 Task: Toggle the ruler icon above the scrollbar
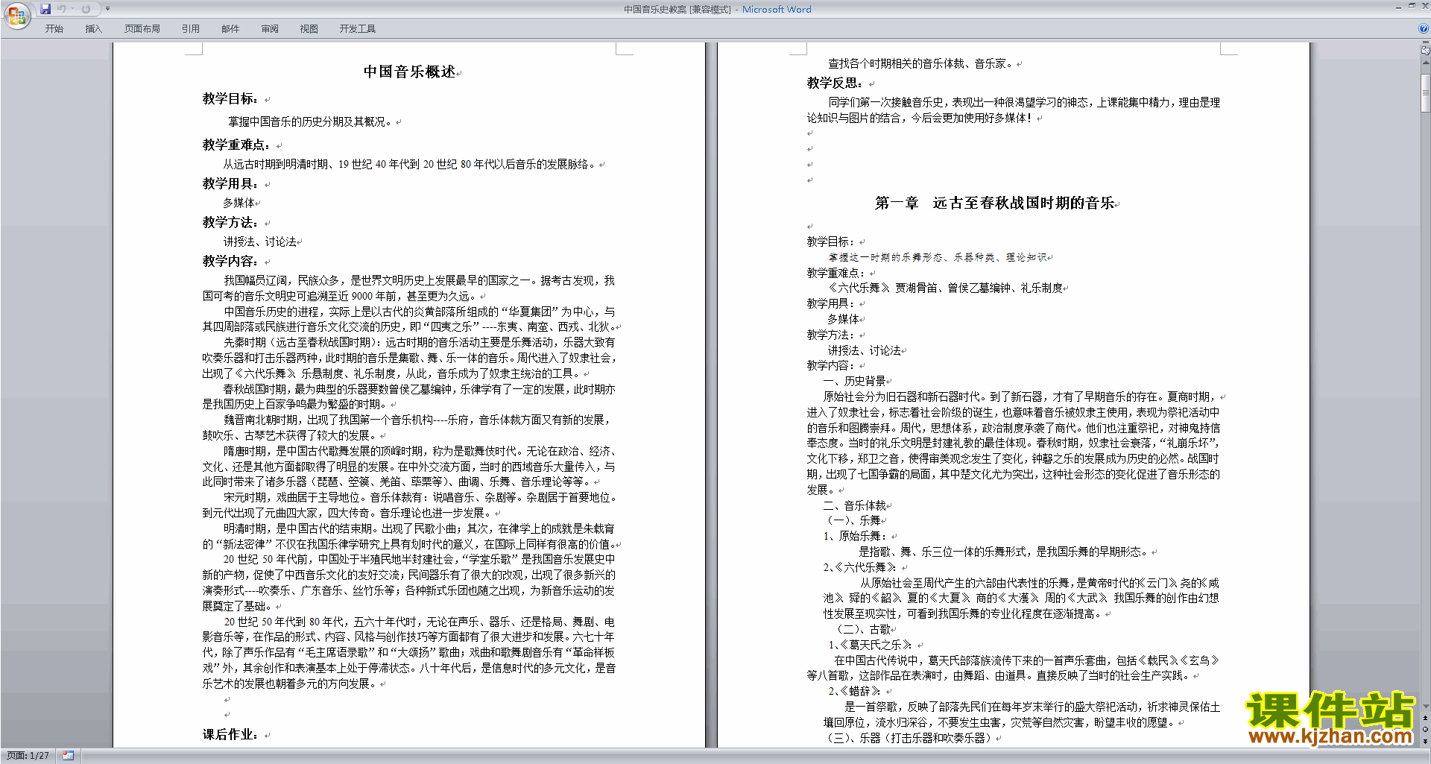click(1425, 50)
